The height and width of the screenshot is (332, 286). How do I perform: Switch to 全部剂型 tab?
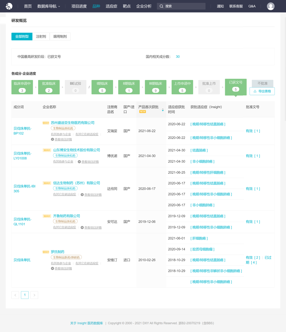(x=22, y=37)
